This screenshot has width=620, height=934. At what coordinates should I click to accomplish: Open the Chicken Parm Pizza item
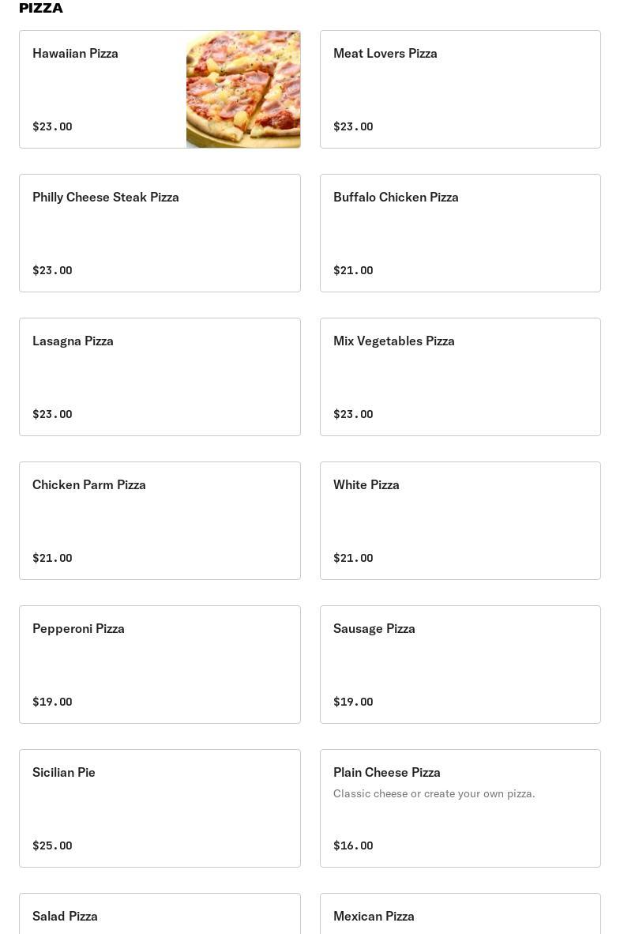click(x=160, y=521)
